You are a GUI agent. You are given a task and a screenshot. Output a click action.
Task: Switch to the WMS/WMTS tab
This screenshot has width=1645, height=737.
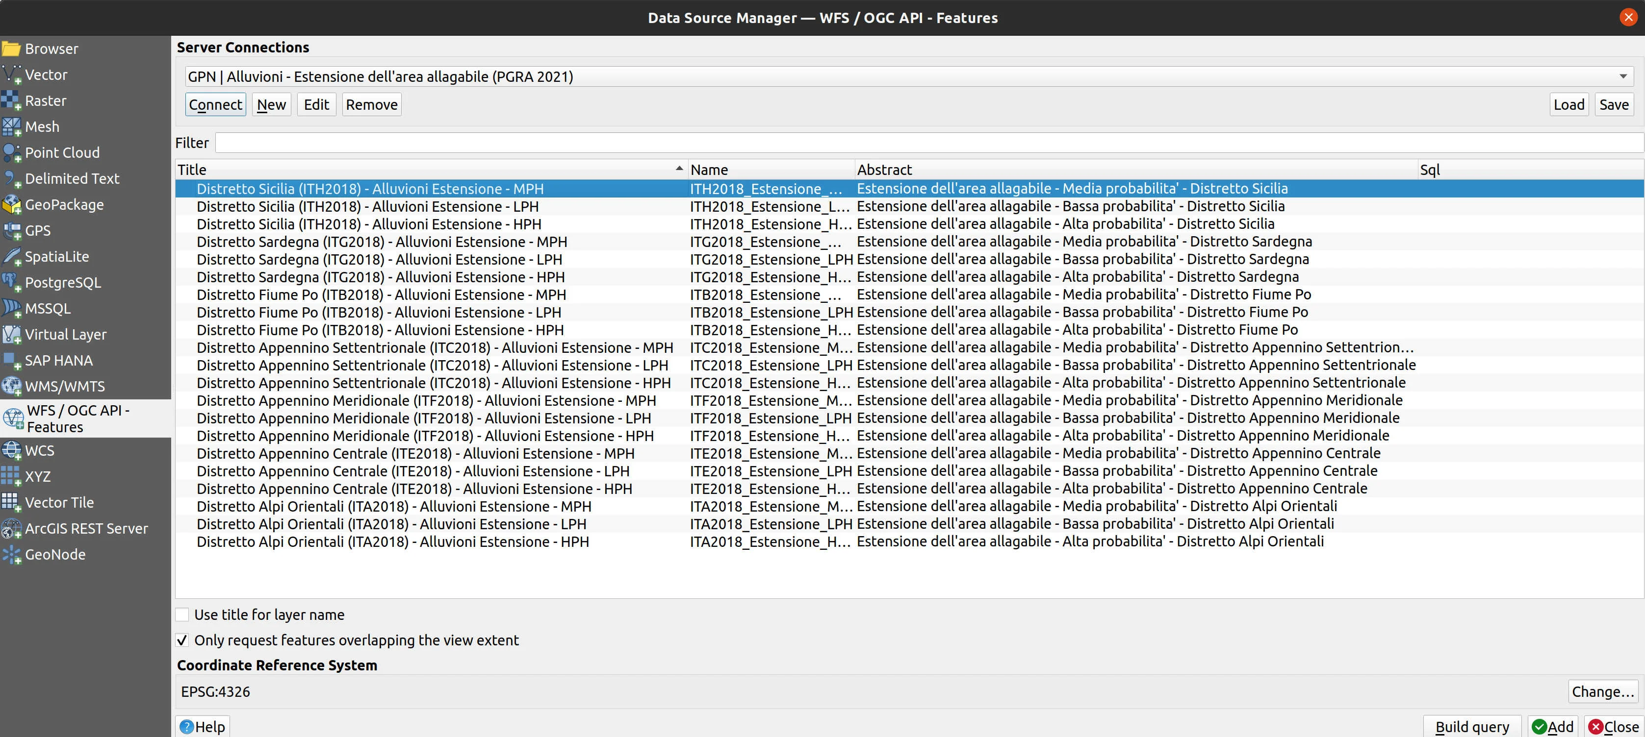coord(85,387)
